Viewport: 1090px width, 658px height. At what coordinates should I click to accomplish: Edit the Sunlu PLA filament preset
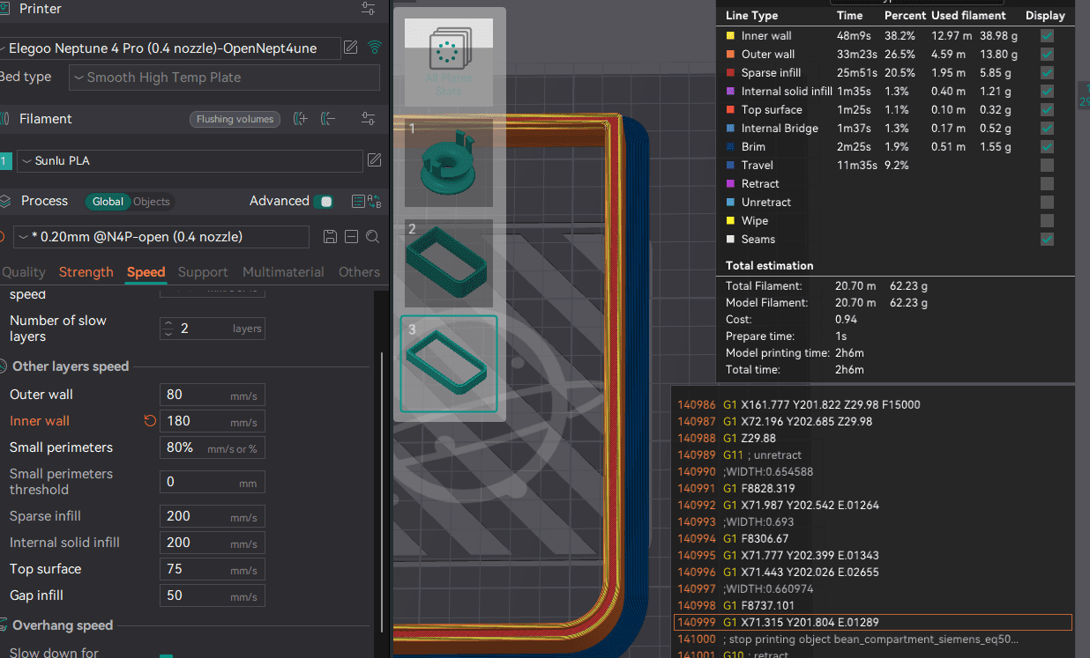[x=374, y=160]
